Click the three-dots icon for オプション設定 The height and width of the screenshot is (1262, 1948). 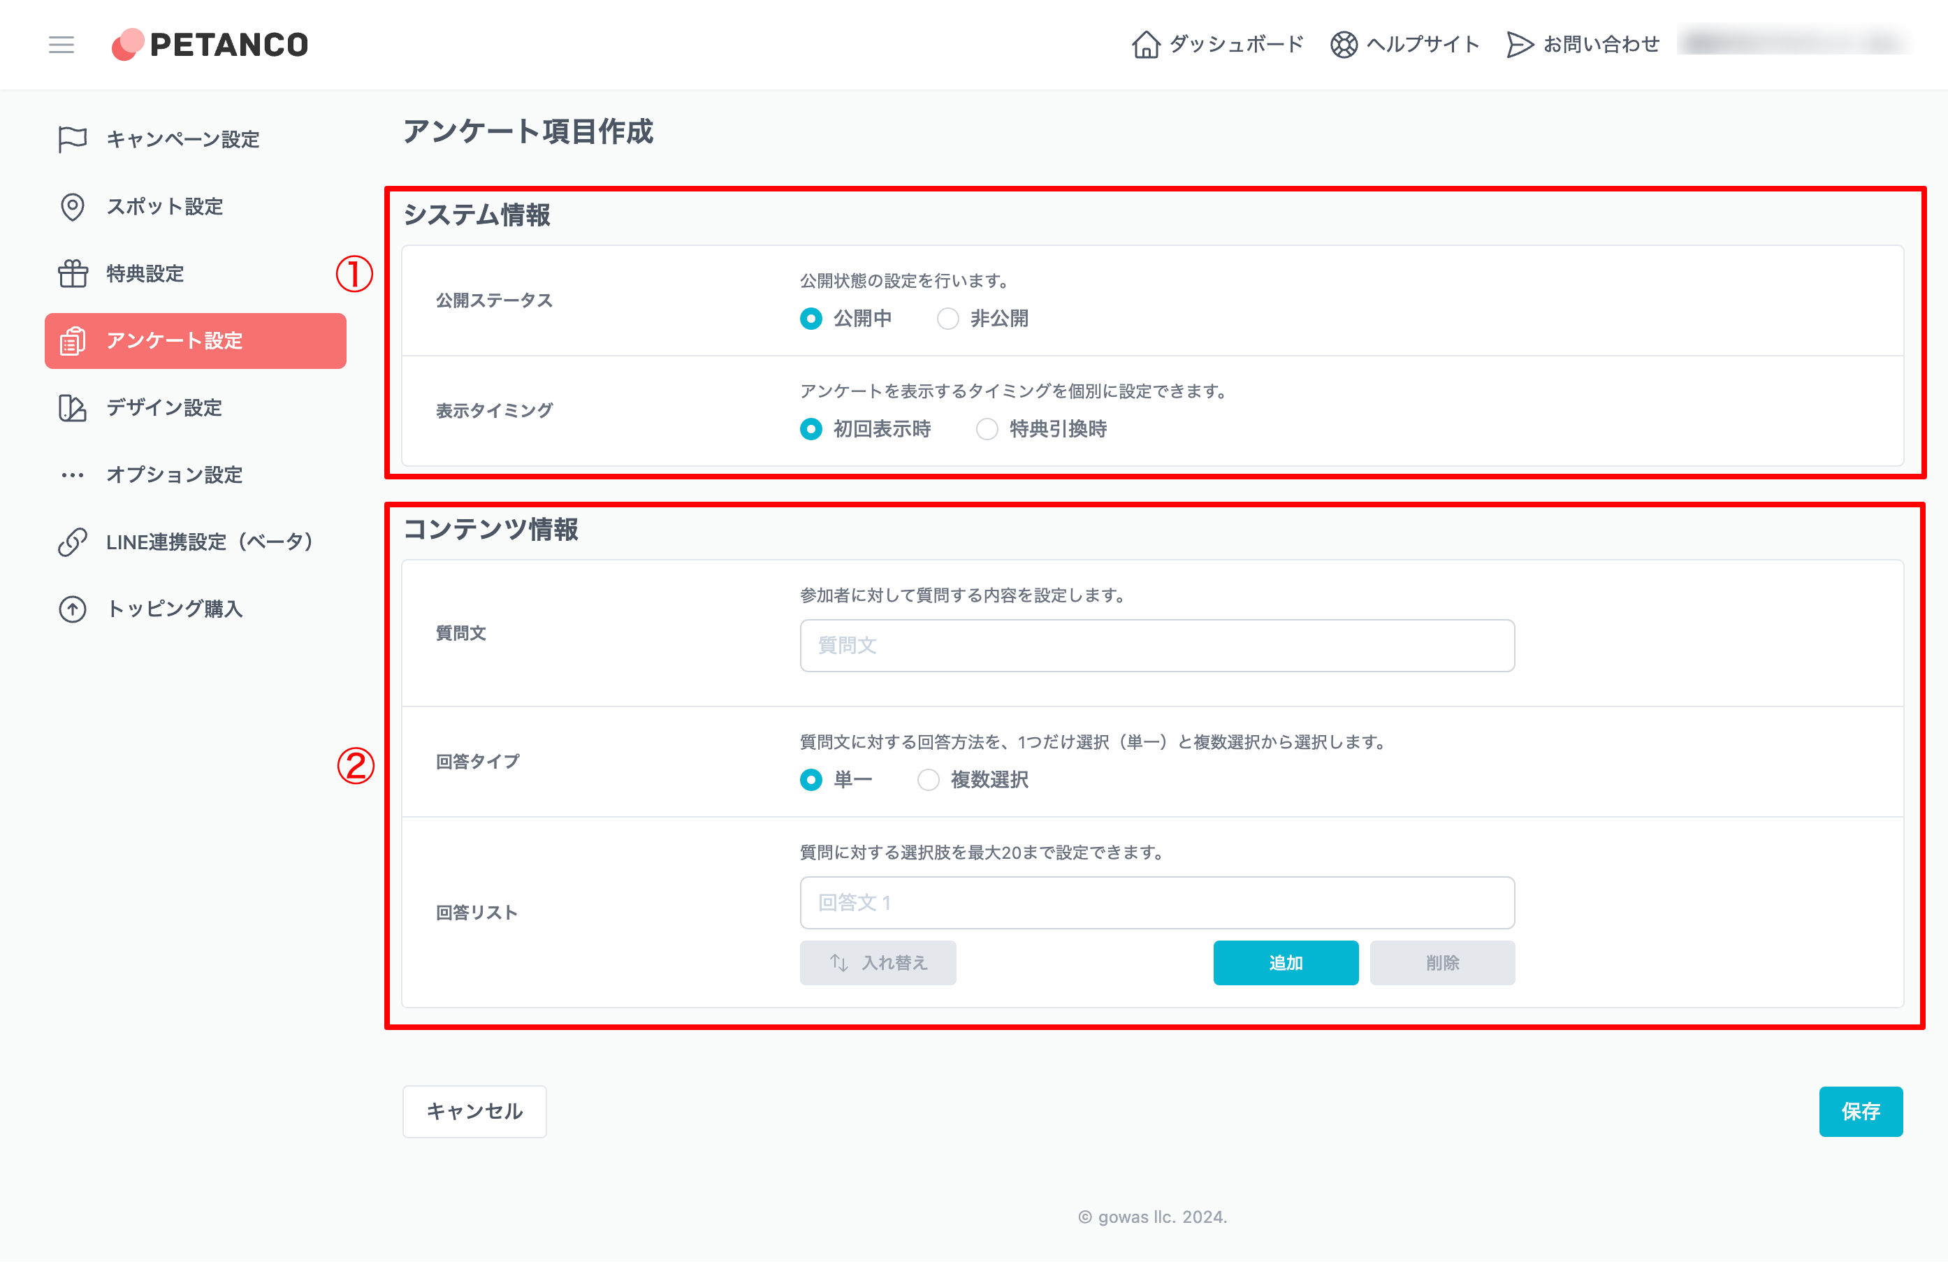click(x=73, y=474)
